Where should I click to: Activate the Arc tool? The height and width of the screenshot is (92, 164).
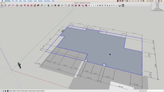(x=13, y=5)
